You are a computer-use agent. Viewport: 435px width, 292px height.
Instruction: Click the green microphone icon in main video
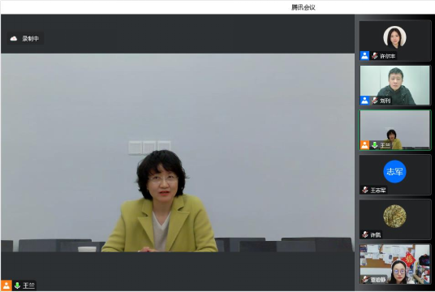pyautogui.click(x=17, y=286)
